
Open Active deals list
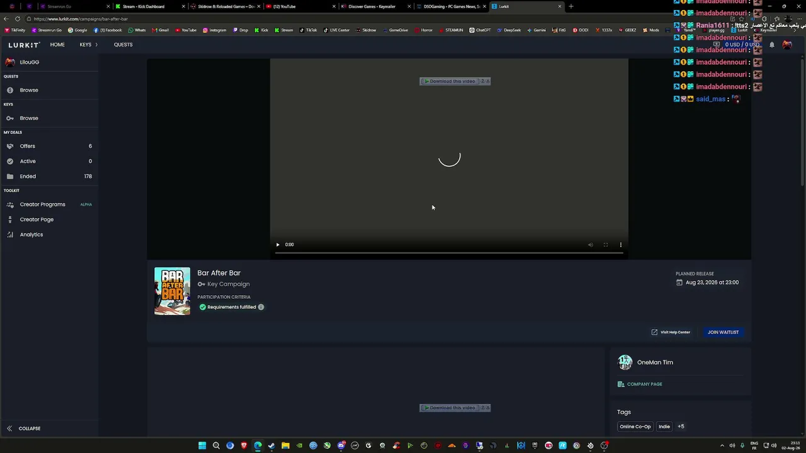[48, 161]
